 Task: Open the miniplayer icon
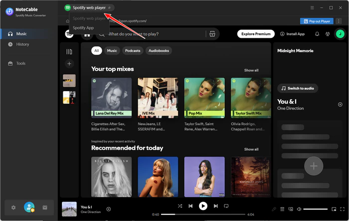[x=334, y=209]
